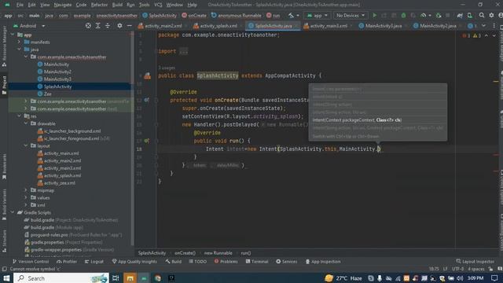Open IDE settings gear in the top toolbar
This screenshot has width=503, height=283.
point(491,15)
